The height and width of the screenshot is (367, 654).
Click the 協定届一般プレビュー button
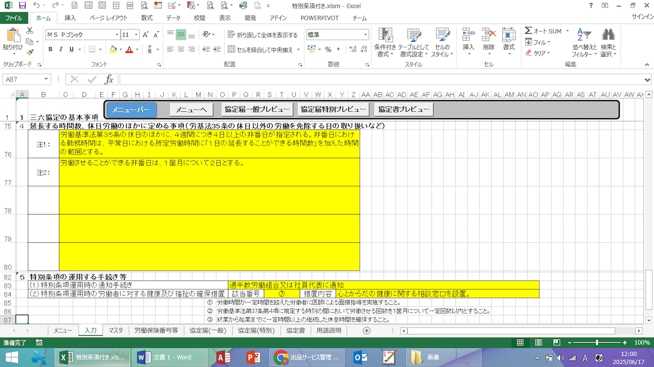coord(257,110)
